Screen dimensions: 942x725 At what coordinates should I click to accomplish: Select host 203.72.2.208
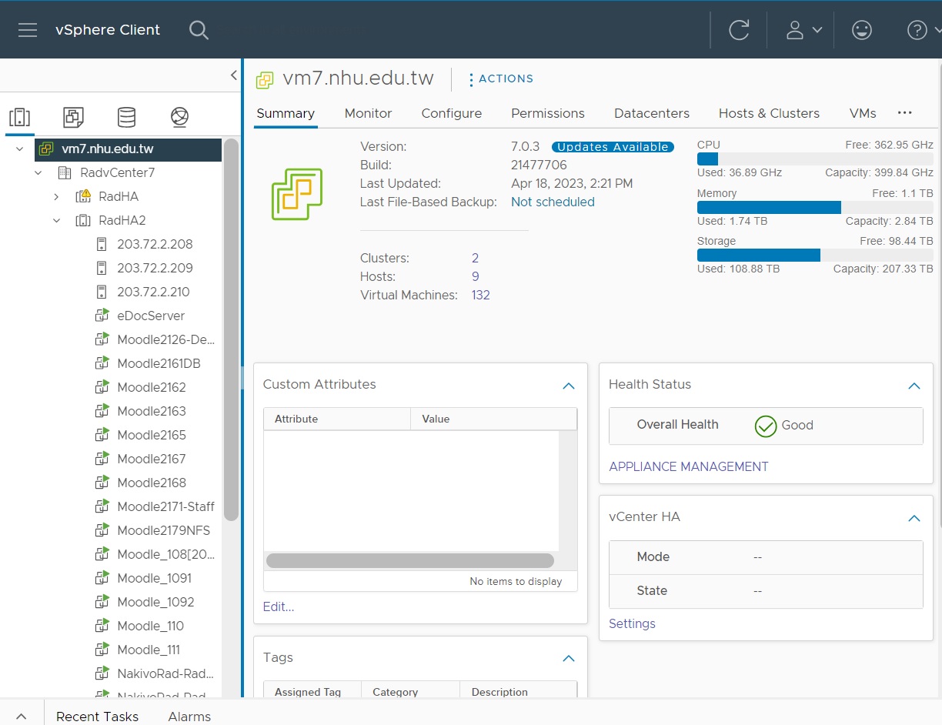pos(155,244)
